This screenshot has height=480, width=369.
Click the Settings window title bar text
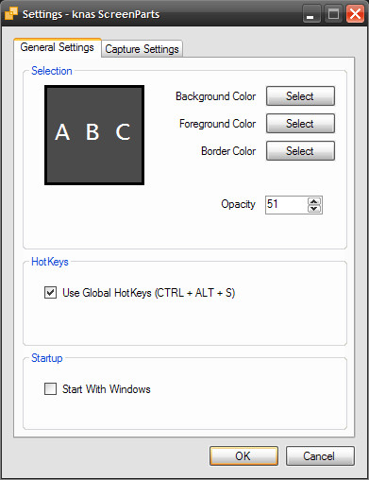point(91,14)
